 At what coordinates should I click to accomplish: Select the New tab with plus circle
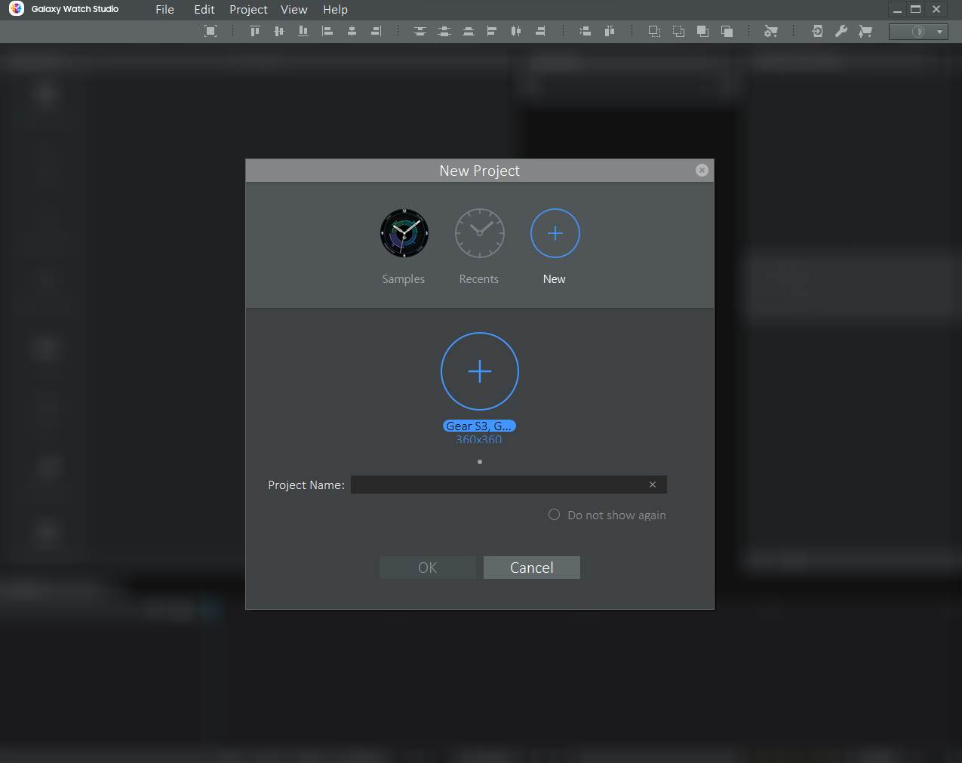555,247
